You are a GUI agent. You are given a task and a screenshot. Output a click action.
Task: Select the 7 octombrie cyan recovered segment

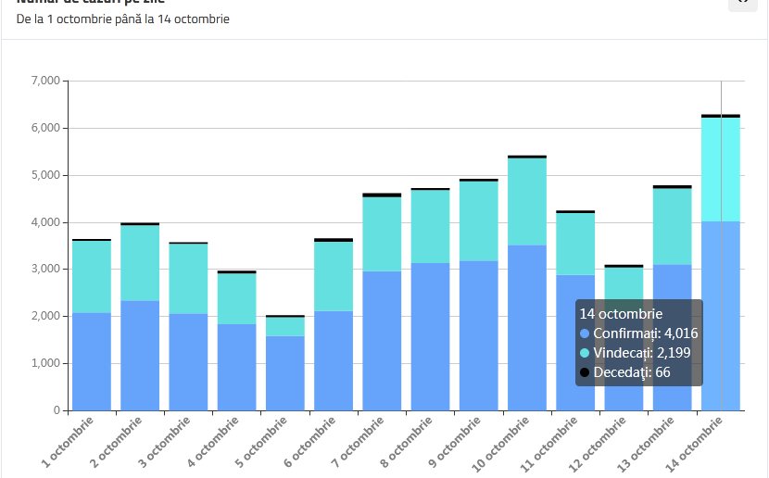click(382, 233)
